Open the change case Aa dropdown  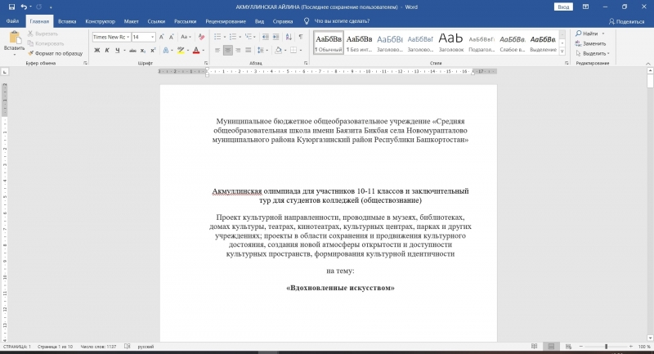186,37
